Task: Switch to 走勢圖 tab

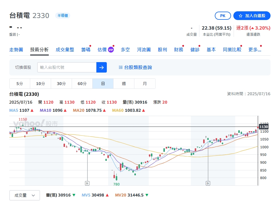Action: [x=16, y=50]
